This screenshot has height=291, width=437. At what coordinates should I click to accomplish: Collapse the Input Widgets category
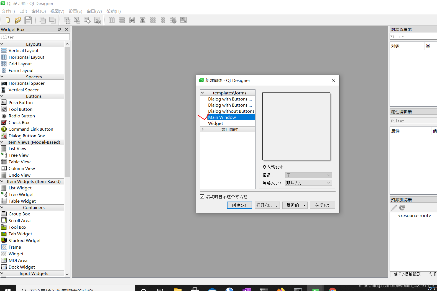(x=2, y=273)
